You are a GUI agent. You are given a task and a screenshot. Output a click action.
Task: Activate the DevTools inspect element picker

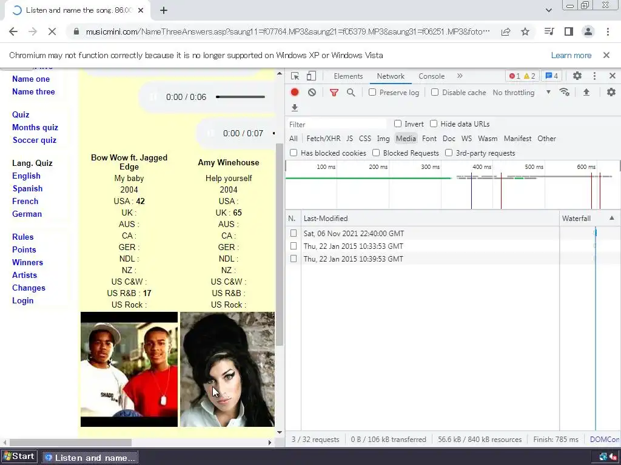tap(295, 76)
